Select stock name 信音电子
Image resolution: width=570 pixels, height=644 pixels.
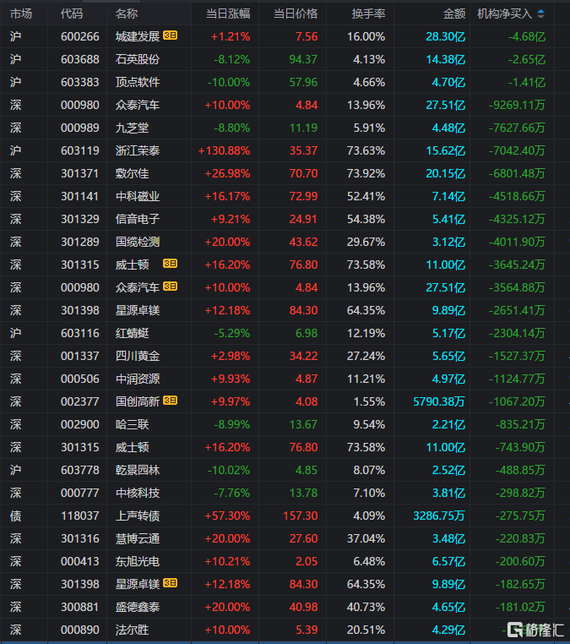(x=138, y=219)
